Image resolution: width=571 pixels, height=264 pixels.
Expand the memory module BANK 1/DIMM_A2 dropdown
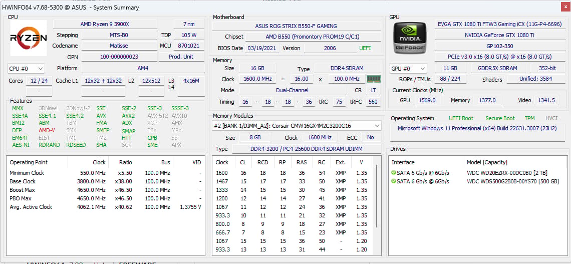tap(297, 126)
